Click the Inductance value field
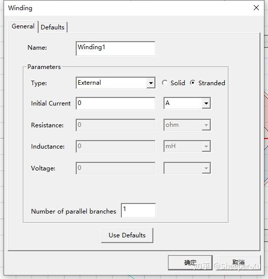The height and width of the screenshot is (279, 268). point(115,147)
